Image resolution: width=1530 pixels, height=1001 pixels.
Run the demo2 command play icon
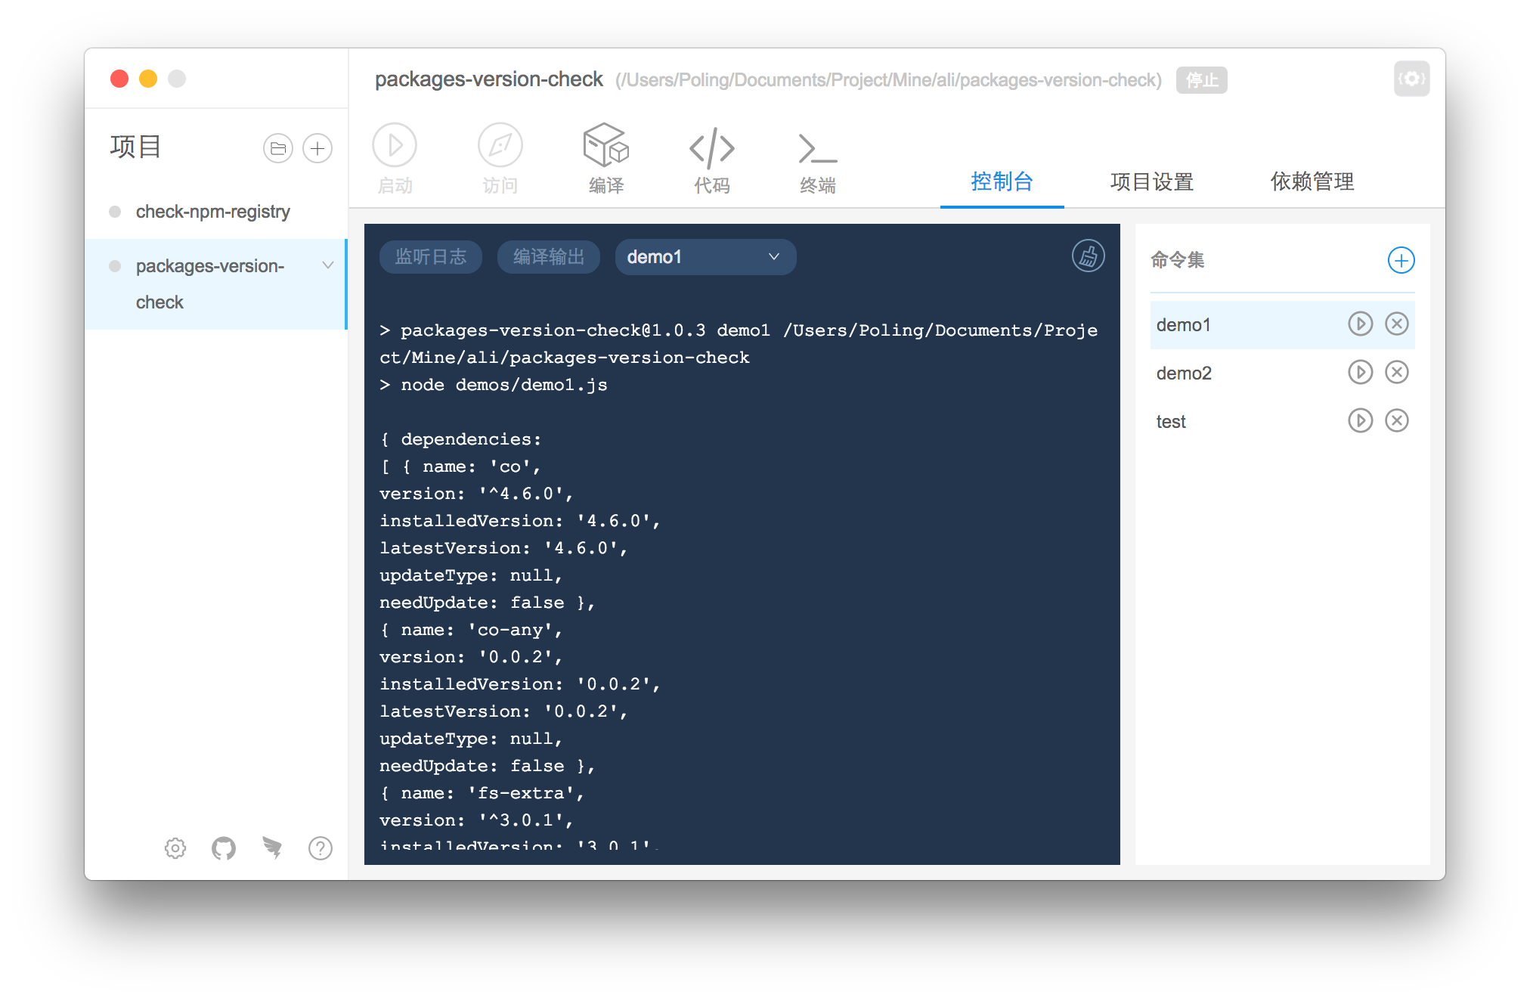click(1360, 373)
